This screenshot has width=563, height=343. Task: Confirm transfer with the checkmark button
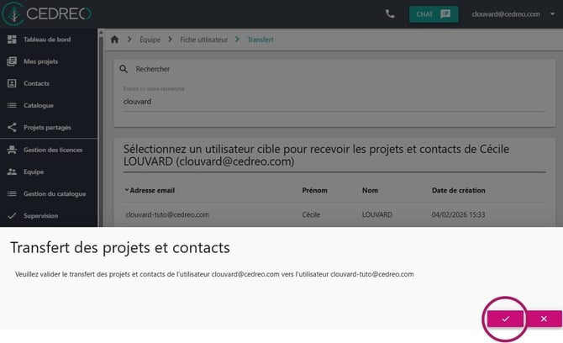click(x=505, y=319)
